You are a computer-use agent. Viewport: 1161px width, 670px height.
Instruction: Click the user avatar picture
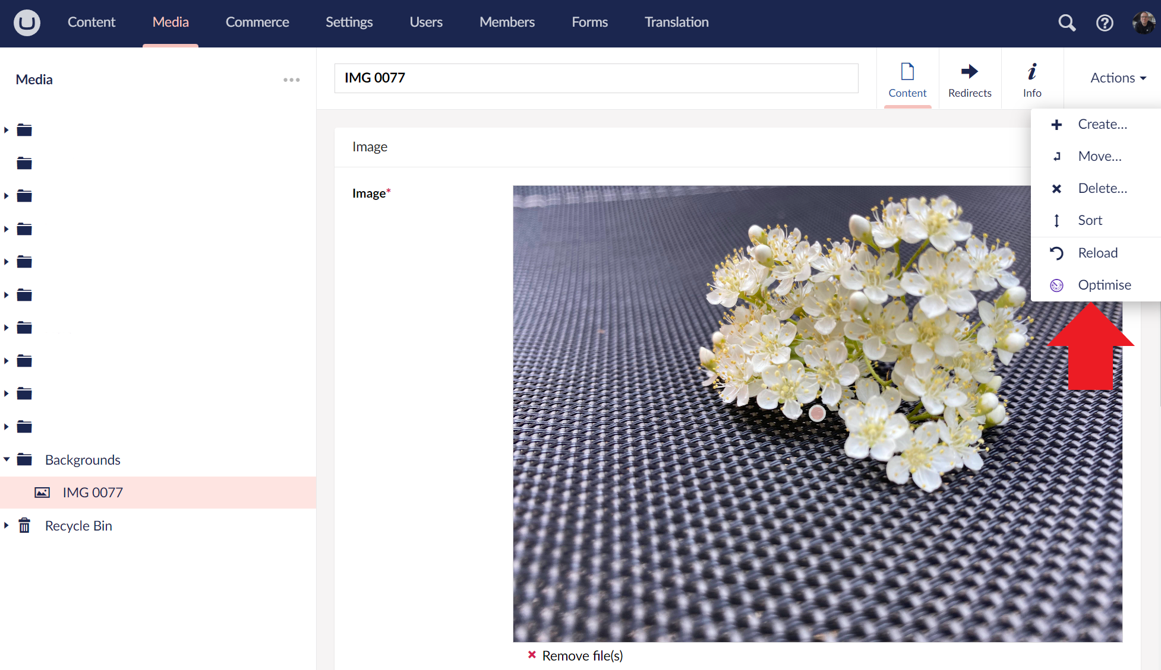click(1143, 23)
